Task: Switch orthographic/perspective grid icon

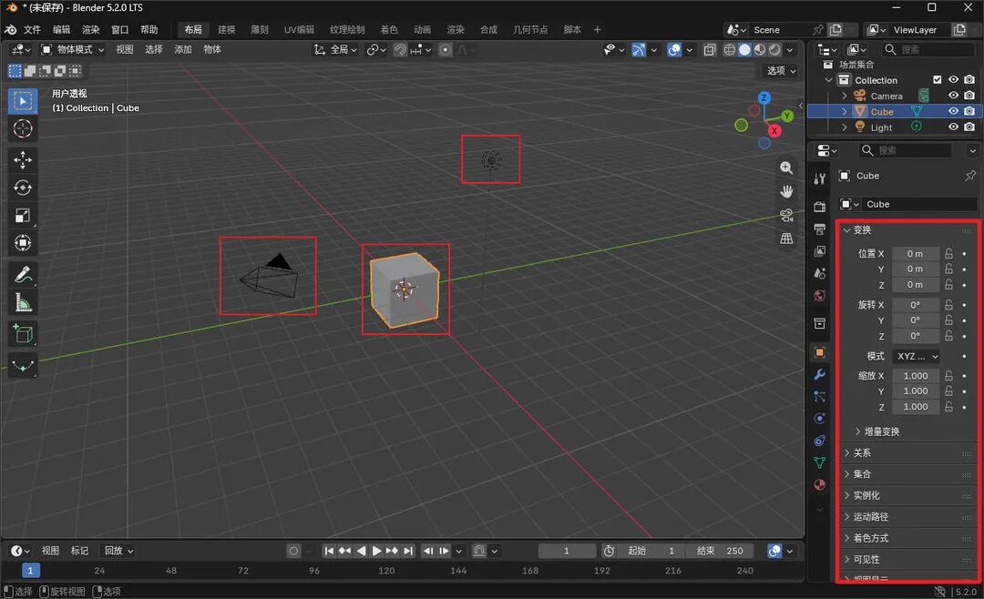Action: click(785, 239)
